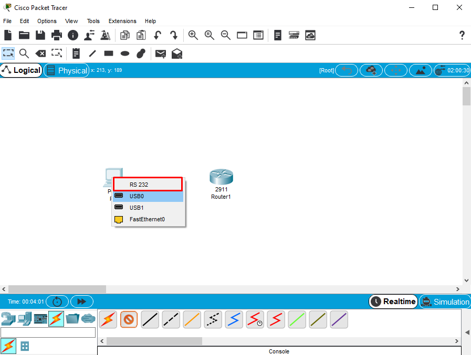Open the Network Information dialog

pos(73,35)
